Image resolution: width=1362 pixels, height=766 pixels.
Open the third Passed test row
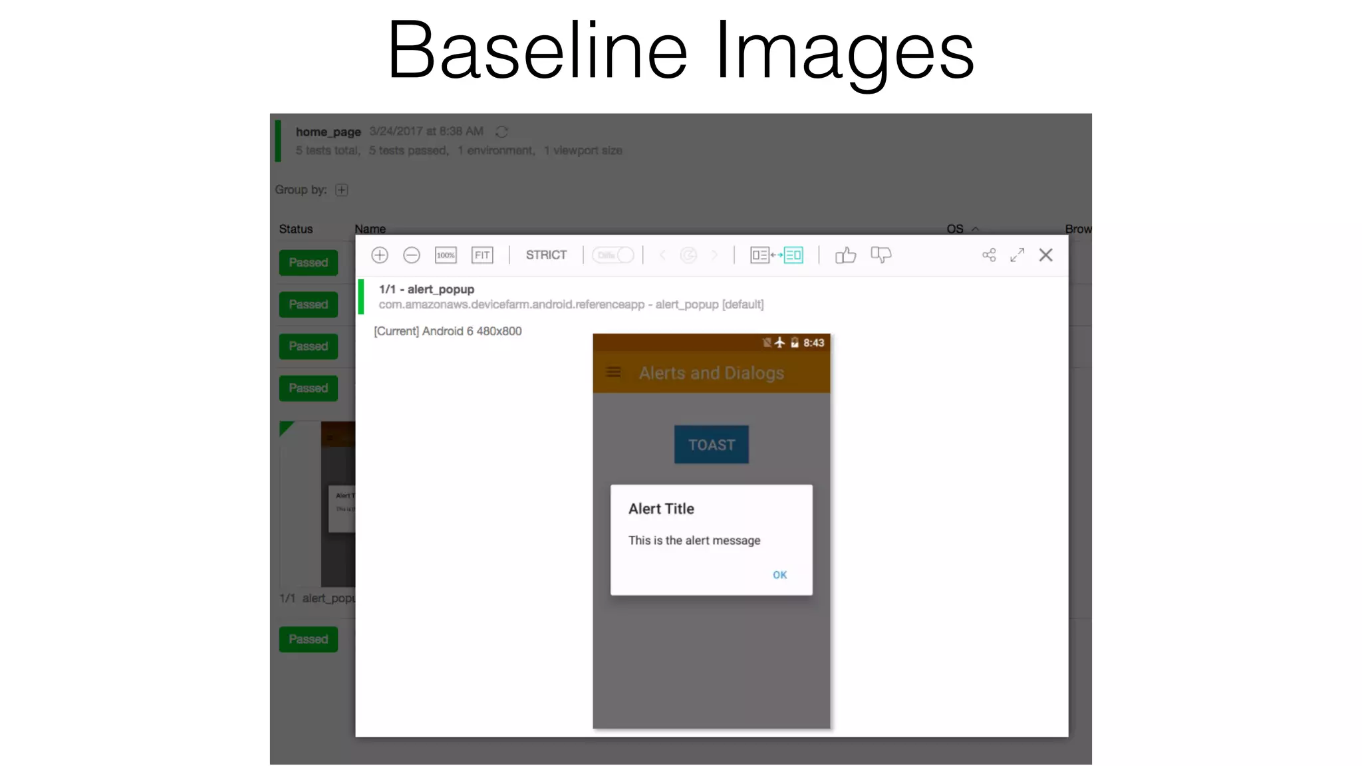pyautogui.click(x=309, y=346)
